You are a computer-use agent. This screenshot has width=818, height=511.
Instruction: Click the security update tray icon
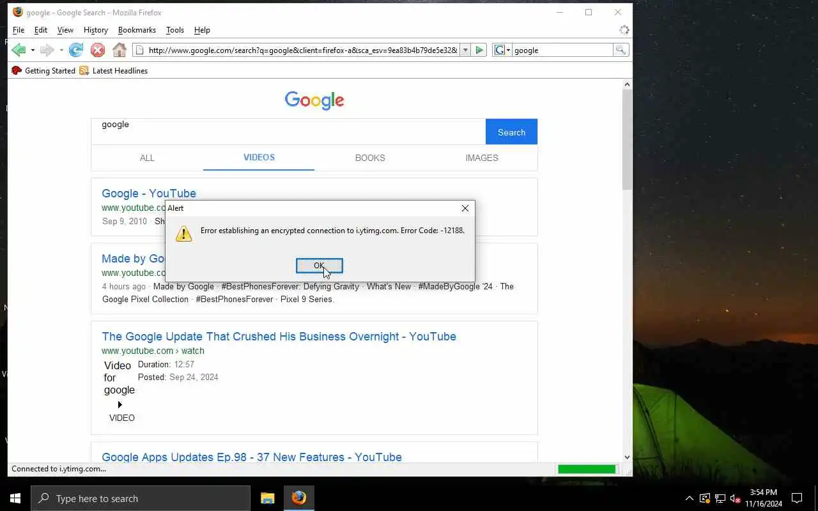pyautogui.click(x=705, y=498)
